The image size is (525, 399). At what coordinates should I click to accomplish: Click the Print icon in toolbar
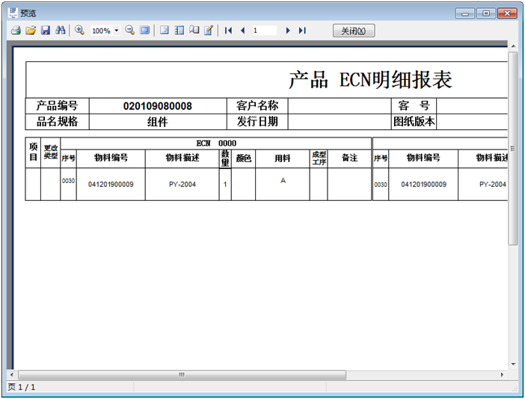click(x=16, y=31)
